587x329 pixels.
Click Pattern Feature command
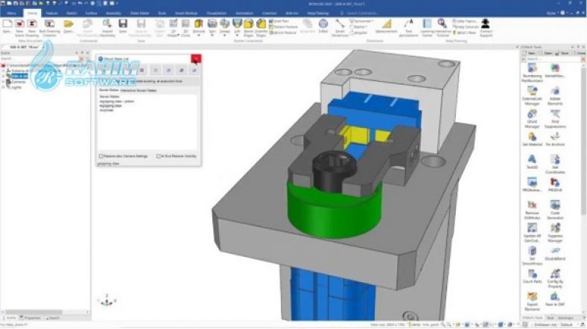[283, 27]
